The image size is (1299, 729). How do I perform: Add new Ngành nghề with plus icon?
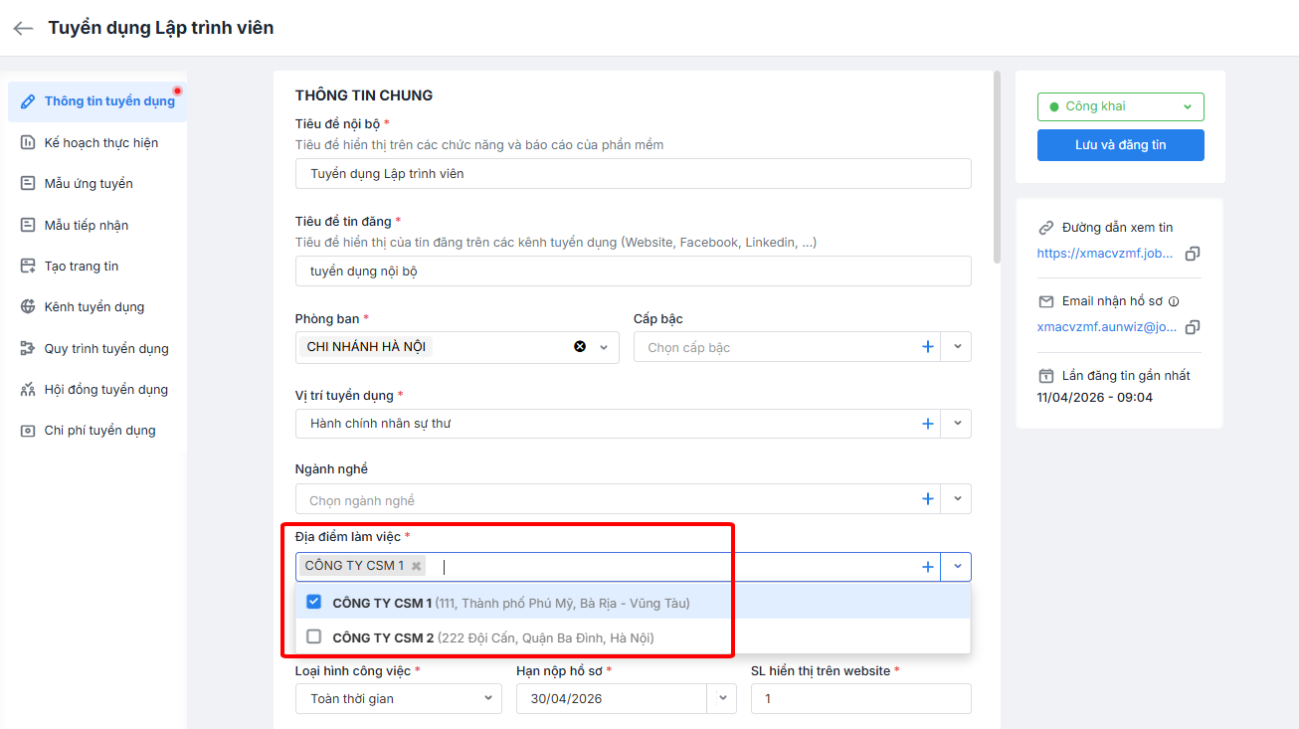coord(928,499)
